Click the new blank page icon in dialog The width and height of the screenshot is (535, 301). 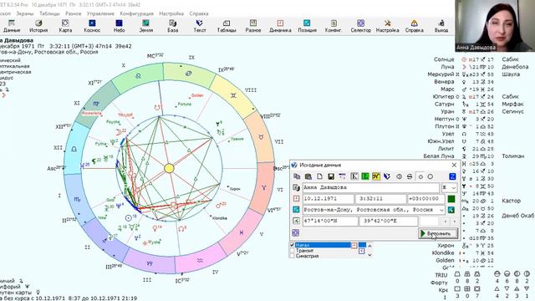(319, 176)
